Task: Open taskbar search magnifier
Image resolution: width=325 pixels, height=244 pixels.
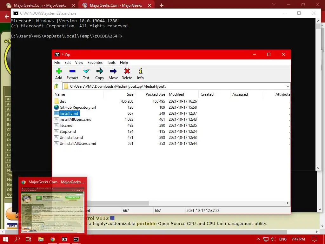Action: coord(17,239)
